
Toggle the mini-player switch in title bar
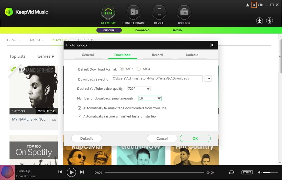click(260, 5)
